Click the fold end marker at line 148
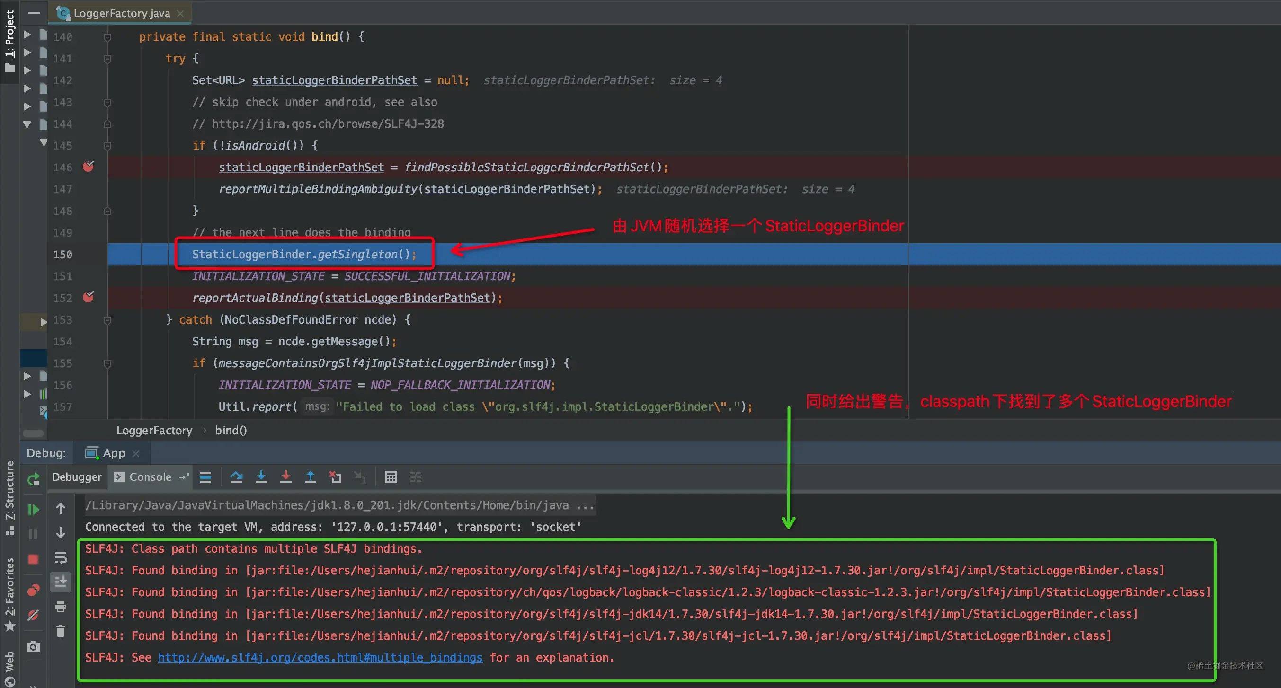The width and height of the screenshot is (1281, 688). (107, 211)
